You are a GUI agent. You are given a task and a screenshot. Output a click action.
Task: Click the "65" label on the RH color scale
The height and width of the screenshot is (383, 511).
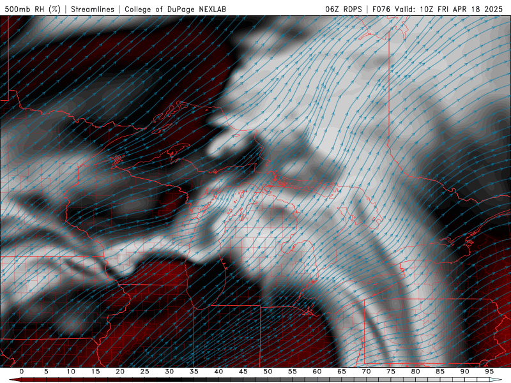342,372
